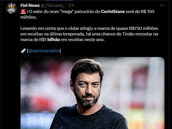Click the adhesive bandage emoji before the mention
This screenshot has height=129, width=172.
point(23,51)
